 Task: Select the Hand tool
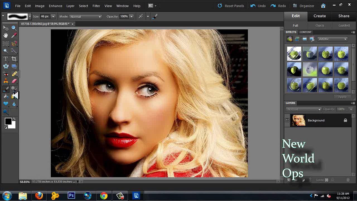pyautogui.click(x=6, y=35)
